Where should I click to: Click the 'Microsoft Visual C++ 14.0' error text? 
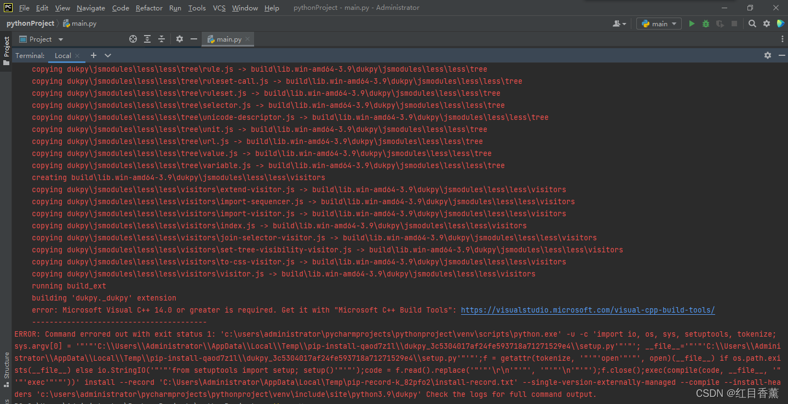coord(244,310)
